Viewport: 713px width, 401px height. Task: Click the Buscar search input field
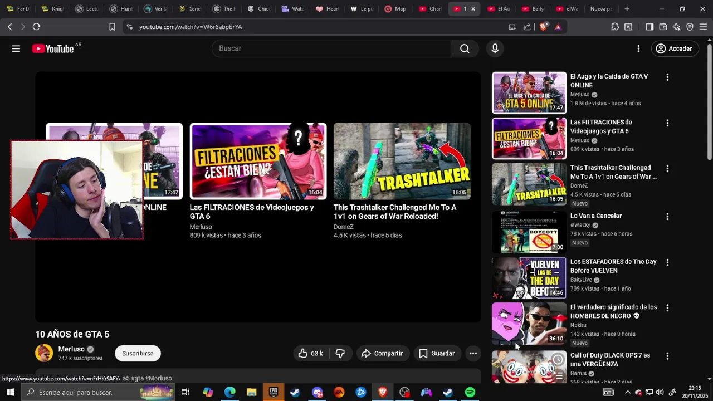331,48
